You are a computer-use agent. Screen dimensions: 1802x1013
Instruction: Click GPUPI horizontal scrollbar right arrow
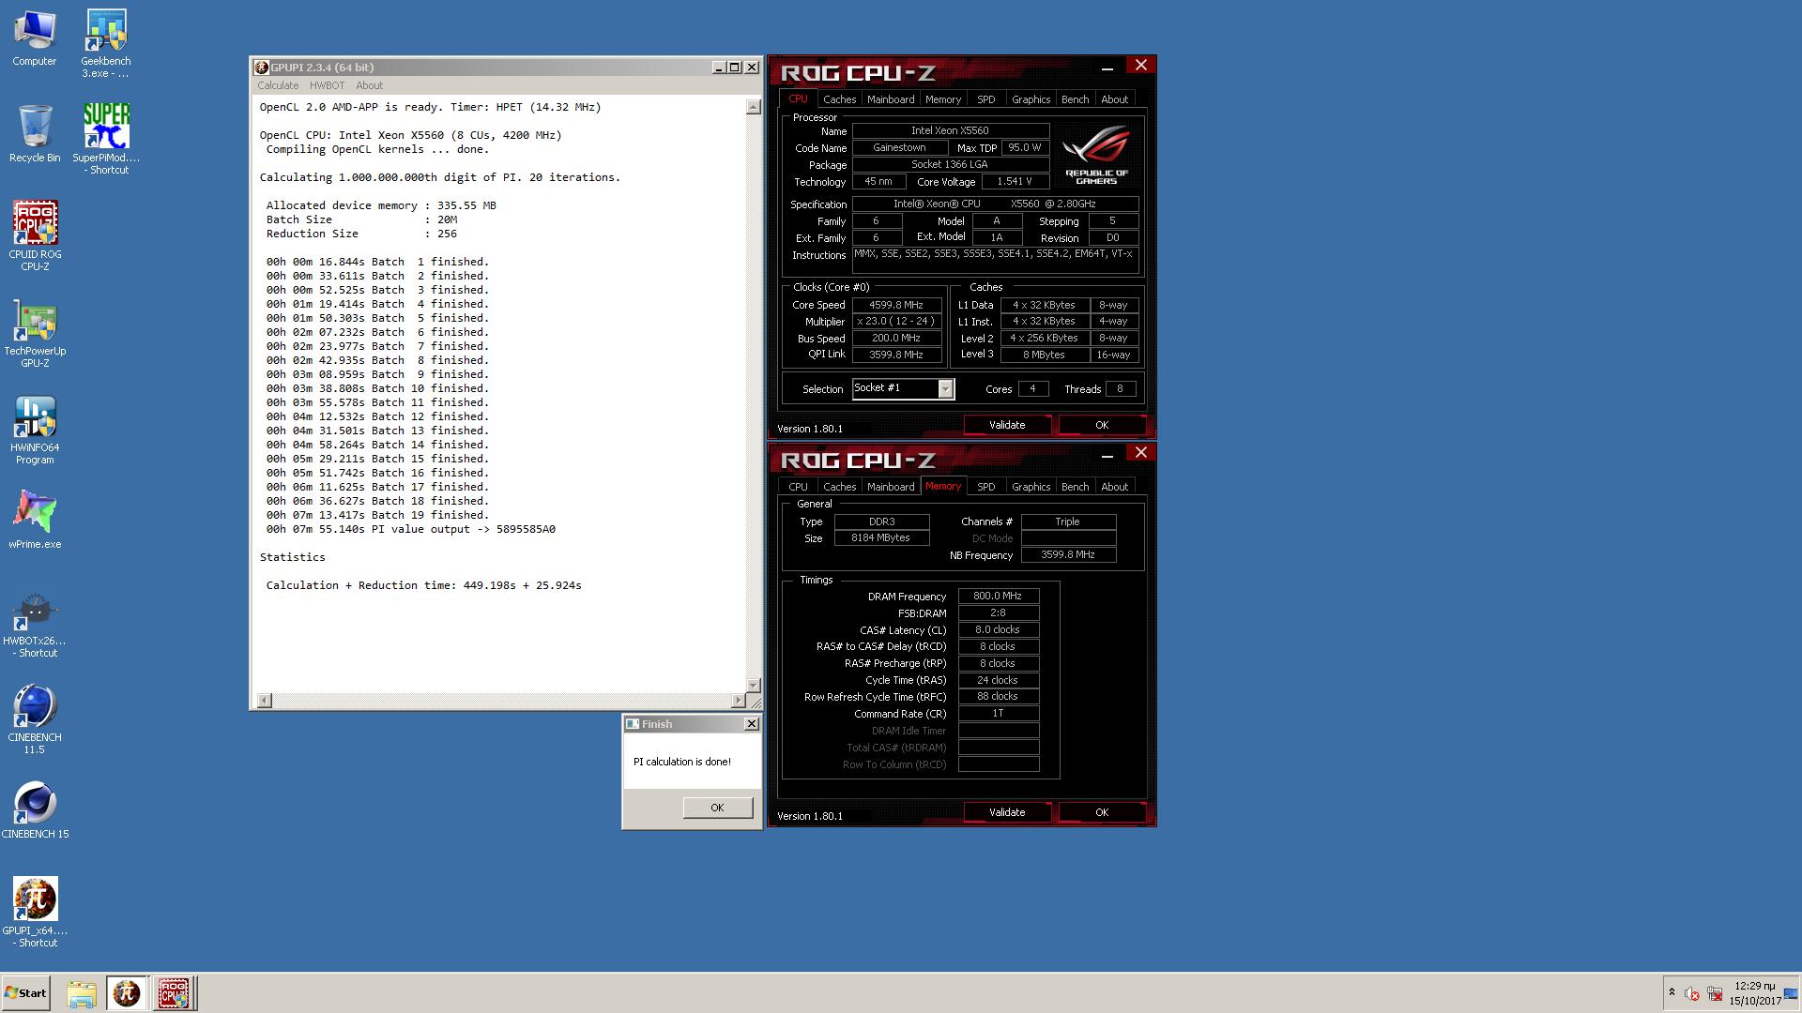(x=738, y=701)
